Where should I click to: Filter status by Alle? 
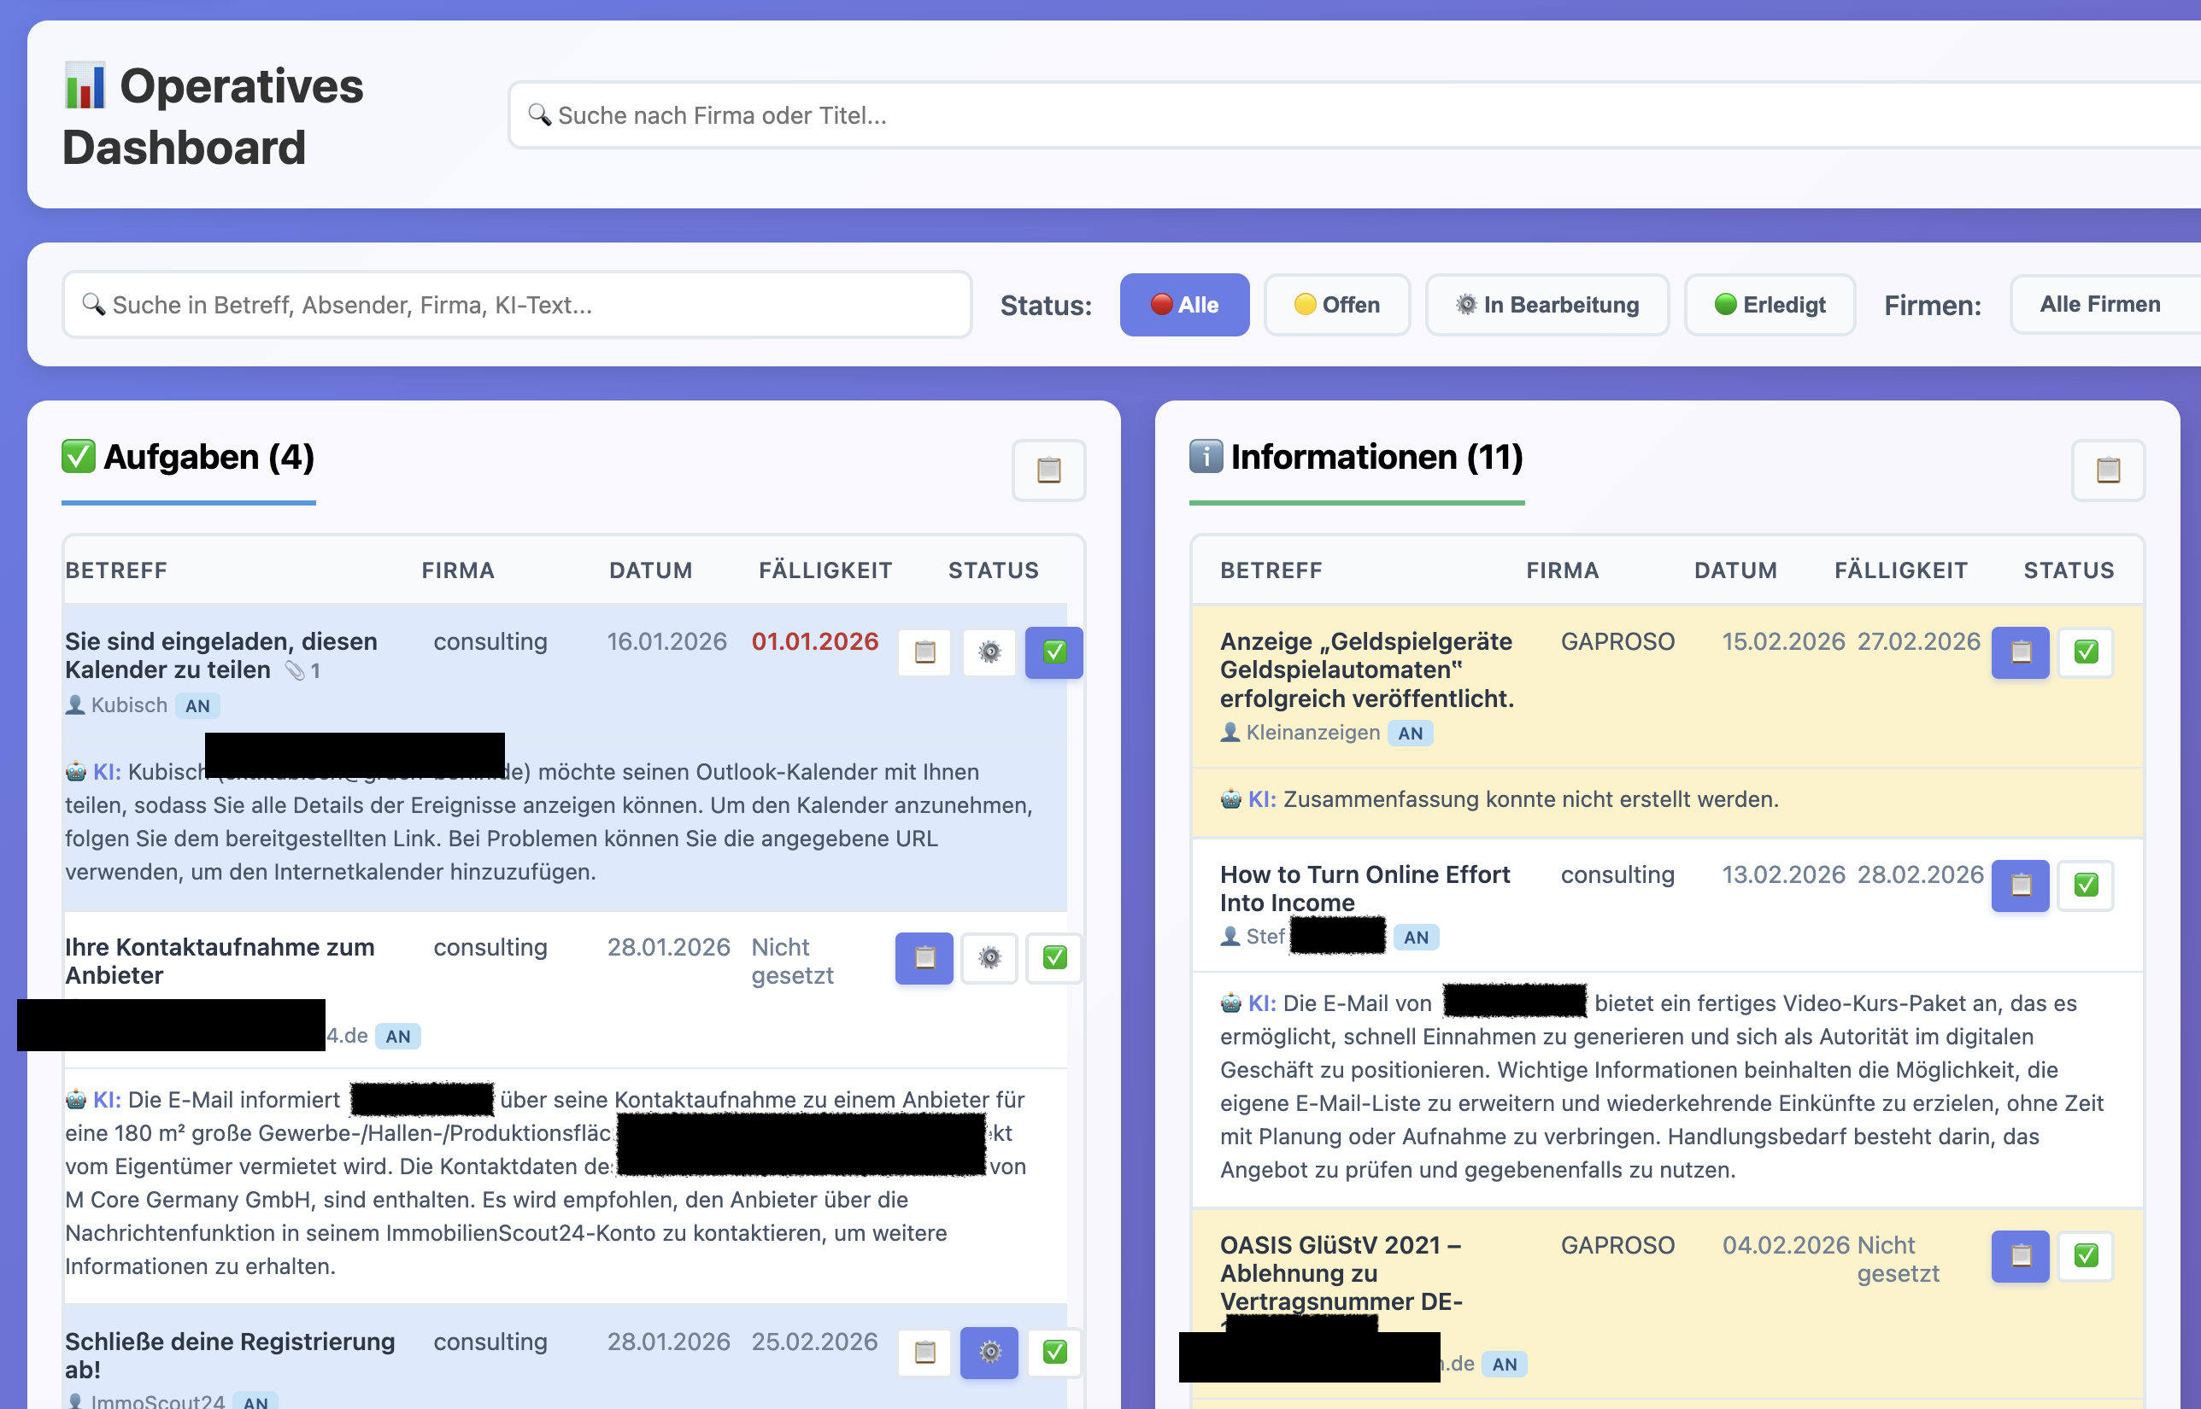pyautogui.click(x=1184, y=305)
